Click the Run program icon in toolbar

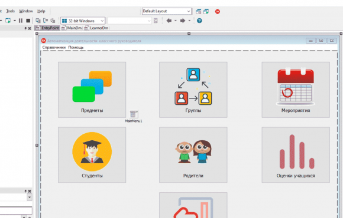click(x=8, y=21)
